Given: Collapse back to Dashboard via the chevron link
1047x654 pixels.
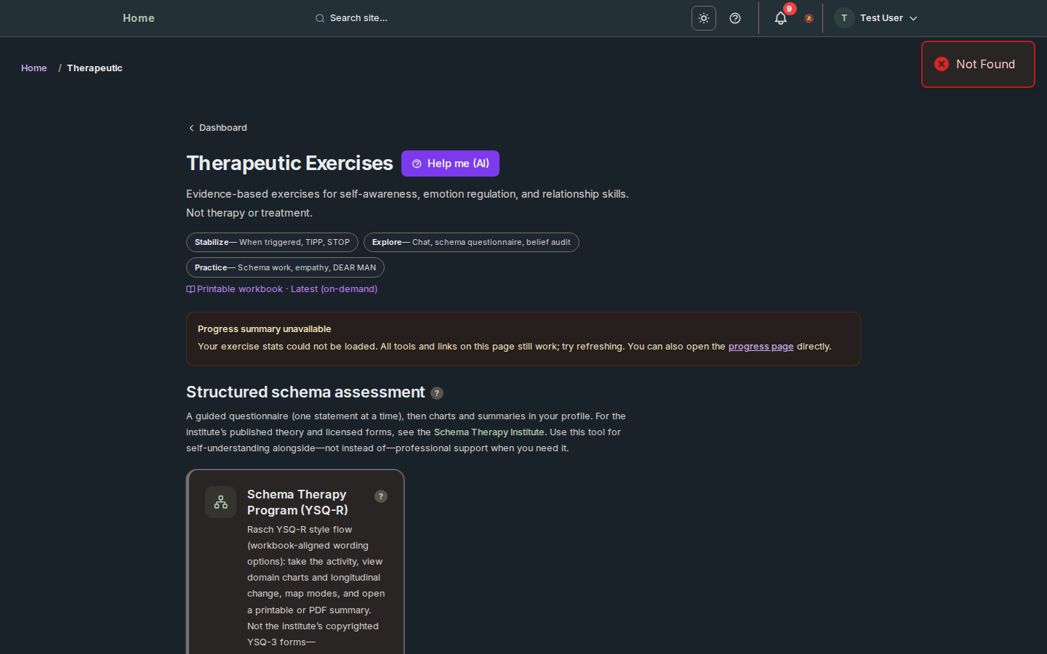Looking at the screenshot, I should coord(190,127).
